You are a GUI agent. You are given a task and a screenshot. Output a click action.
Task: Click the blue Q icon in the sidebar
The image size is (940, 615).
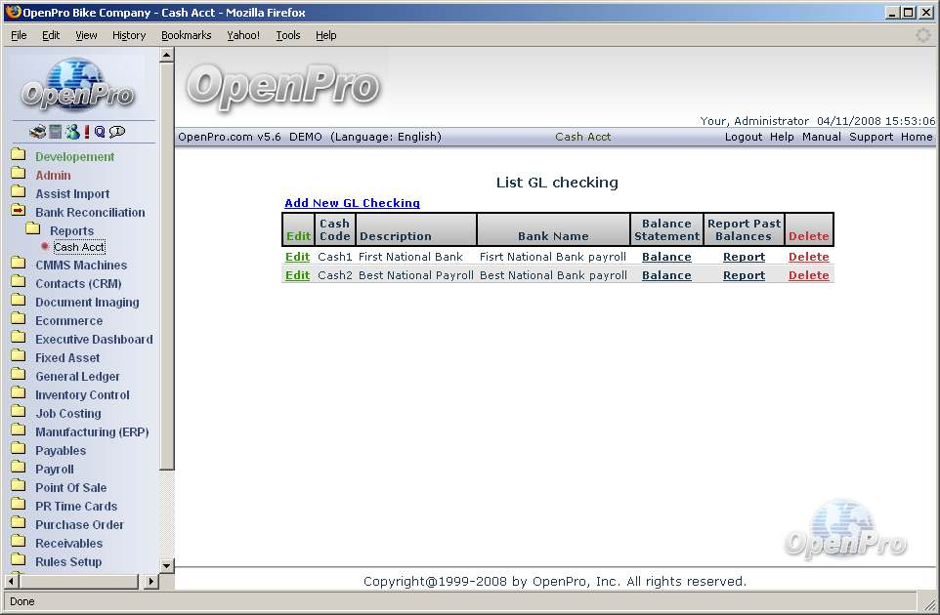point(100,132)
